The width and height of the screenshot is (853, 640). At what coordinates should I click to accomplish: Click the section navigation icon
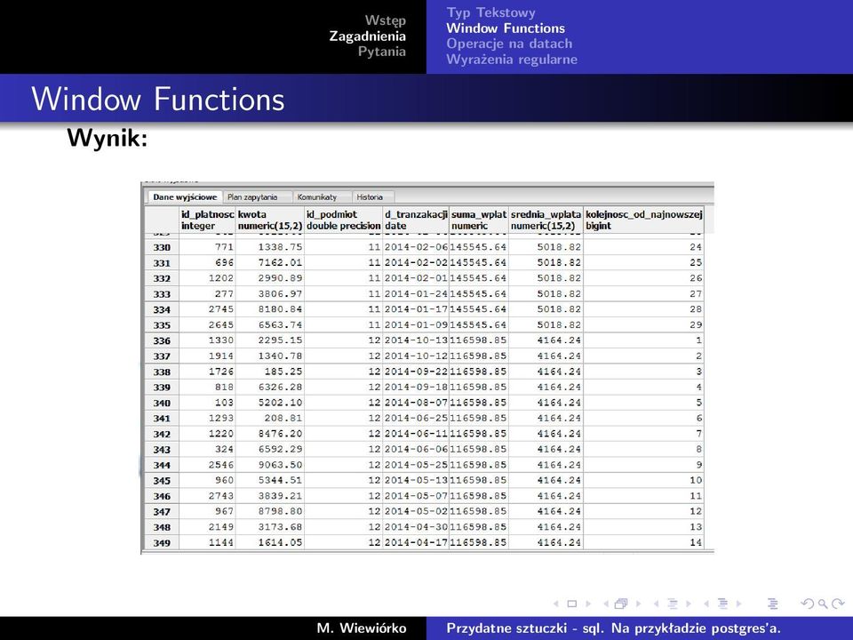(x=723, y=604)
